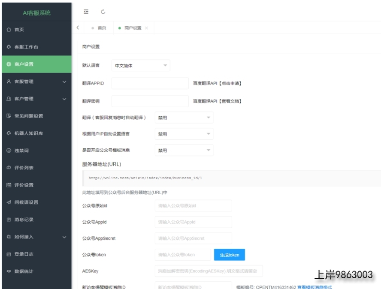Image resolution: width=381 pixels, height=289 pixels.
Task: Click the 公众号AppId input field
Action: click(x=193, y=222)
